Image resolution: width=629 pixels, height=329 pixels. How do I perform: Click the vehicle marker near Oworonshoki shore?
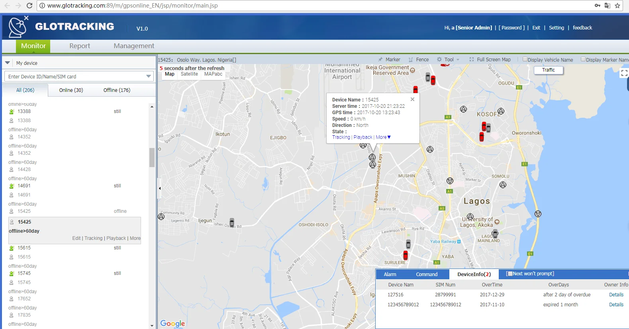pos(538,214)
